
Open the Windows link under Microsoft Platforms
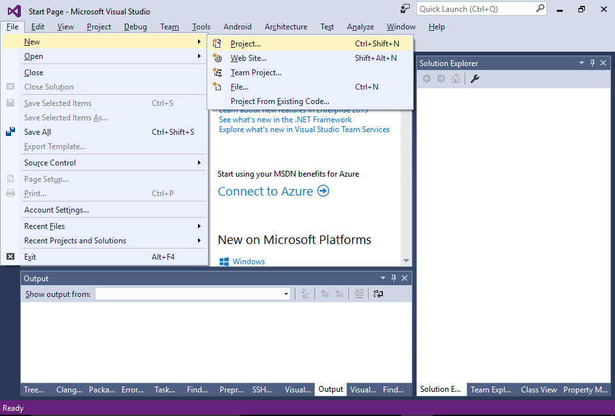click(248, 262)
